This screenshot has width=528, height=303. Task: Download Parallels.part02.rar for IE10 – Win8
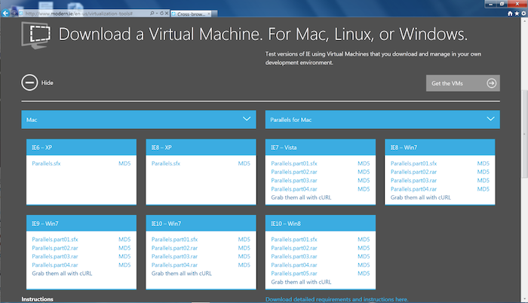click(294, 248)
